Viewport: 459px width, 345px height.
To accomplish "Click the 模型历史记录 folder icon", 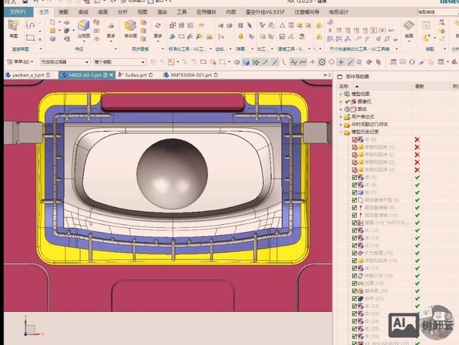I will point(348,131).
